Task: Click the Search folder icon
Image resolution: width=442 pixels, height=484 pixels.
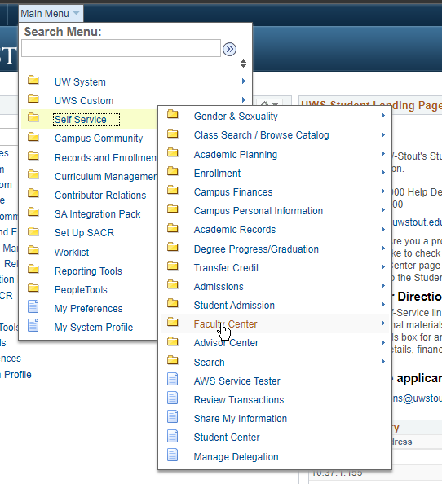Action: click(x=173, y=360)
